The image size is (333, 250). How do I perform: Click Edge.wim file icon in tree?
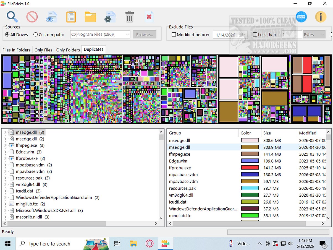tap(12, 152)
